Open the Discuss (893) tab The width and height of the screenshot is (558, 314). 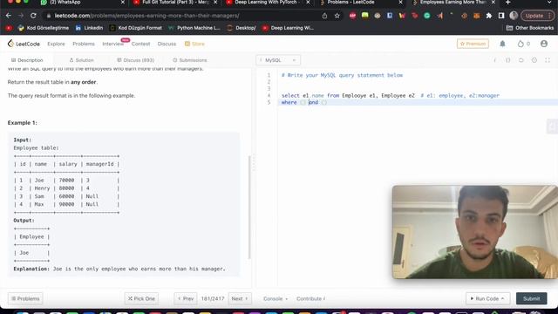point(136,60)
